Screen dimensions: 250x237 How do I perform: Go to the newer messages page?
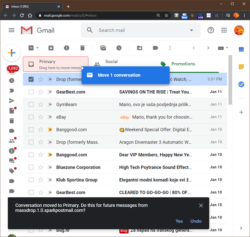[194, 48]
